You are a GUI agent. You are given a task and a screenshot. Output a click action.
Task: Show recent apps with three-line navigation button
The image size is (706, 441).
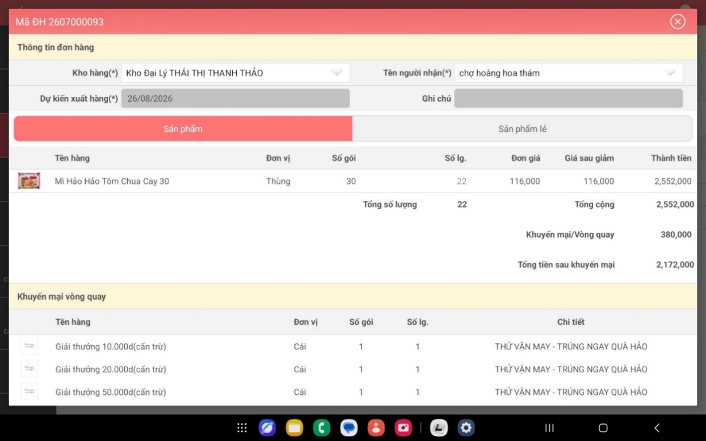click(x=549, y=428)
